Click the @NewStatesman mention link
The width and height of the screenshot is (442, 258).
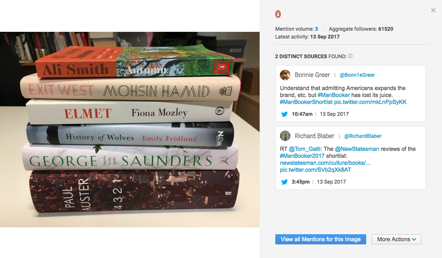click(357, 149)
